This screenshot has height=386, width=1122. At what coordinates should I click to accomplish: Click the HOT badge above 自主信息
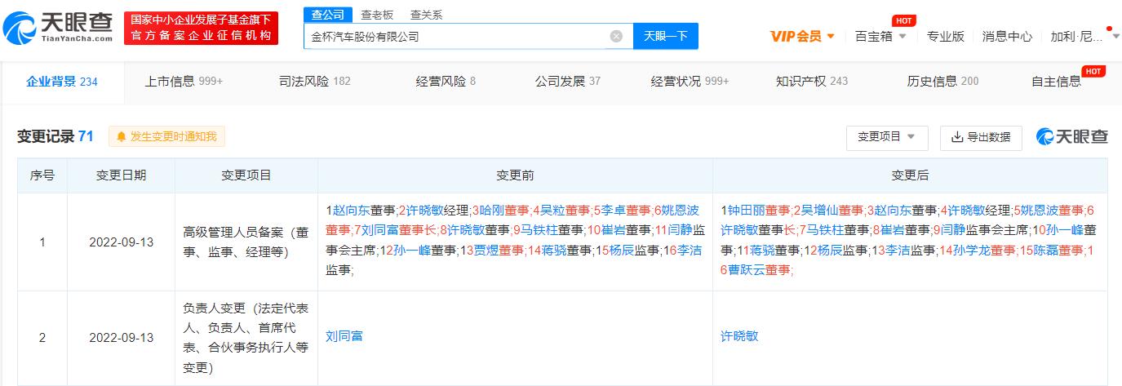1093,71
